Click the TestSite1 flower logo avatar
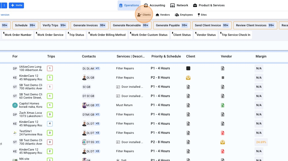The height and width of the screenshot is (161, 288). click(x=15, y=133)
